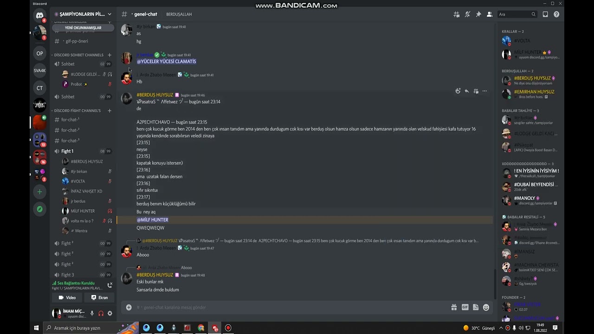
Task: Click the Video button
Action: [67, 298]
